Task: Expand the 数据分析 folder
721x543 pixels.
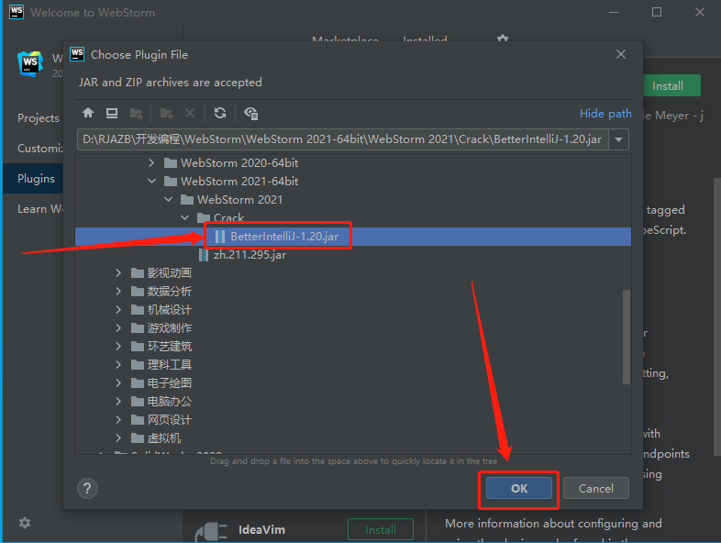Action: 118,292
